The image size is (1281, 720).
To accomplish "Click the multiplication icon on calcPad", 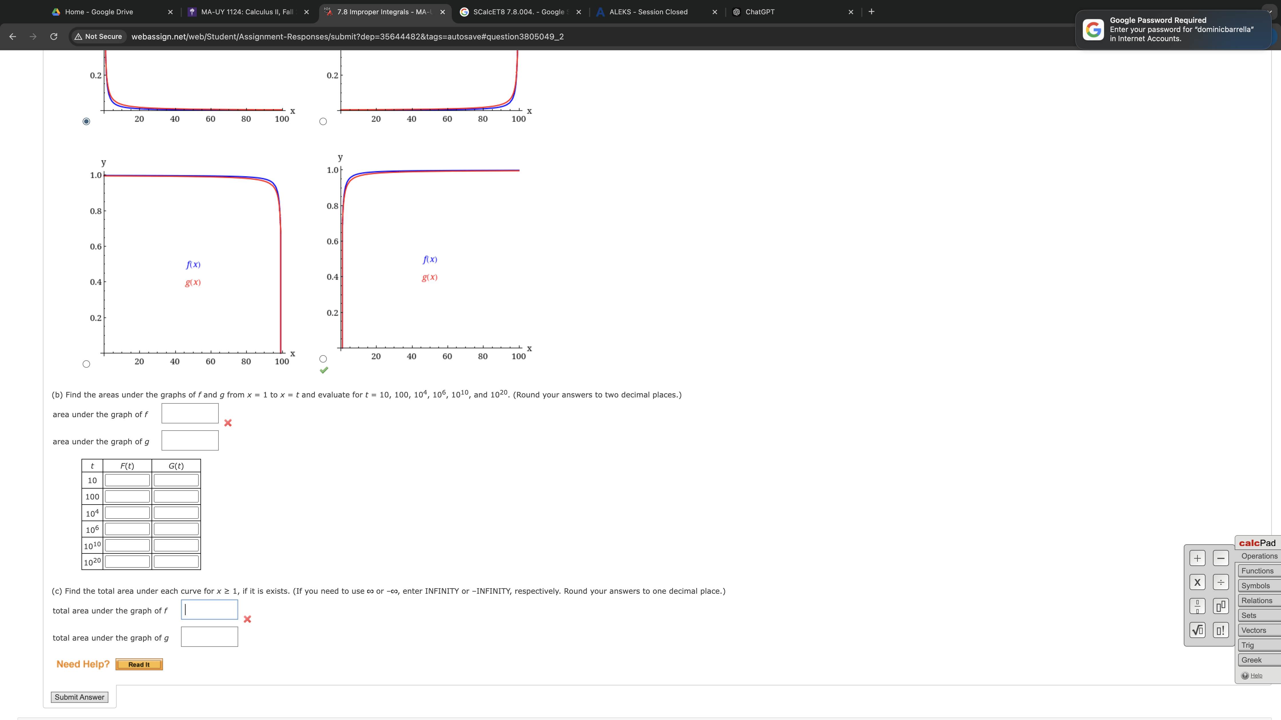I will (1198, 582).
